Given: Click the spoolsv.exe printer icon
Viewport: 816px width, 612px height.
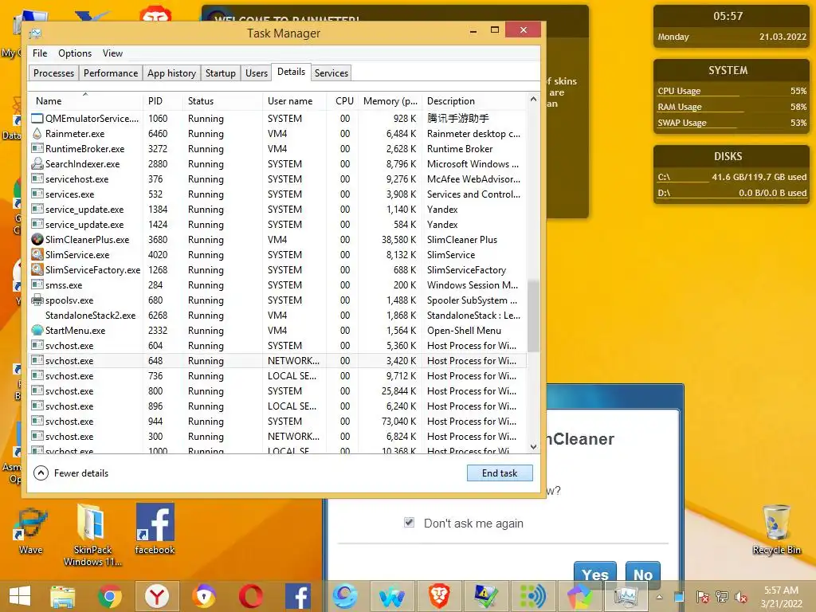Looking at the screenshot, I should click(37, 300).
